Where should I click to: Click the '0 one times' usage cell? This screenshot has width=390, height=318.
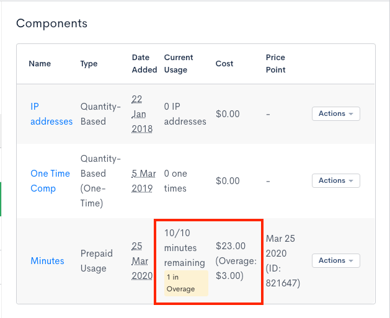pyautogui.click(x=175, y=181)
